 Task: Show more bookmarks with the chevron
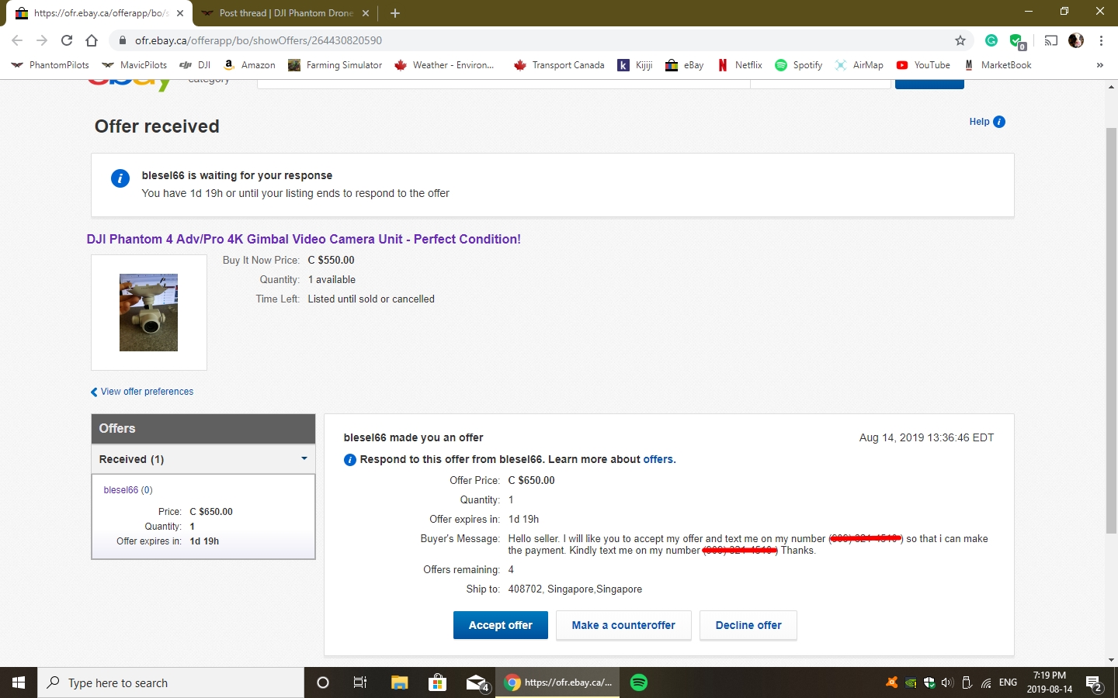click(x=1099, y=65)
